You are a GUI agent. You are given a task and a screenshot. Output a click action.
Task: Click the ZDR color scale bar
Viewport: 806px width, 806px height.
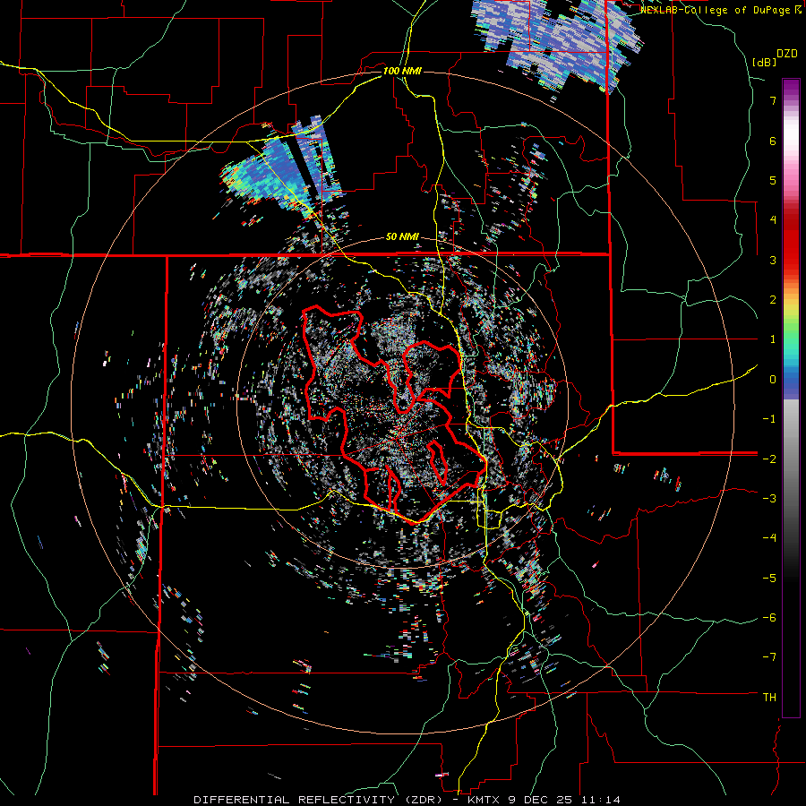point(791,398)
